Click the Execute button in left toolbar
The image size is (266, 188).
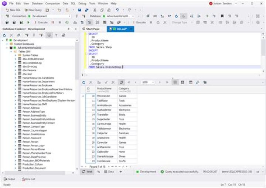pos(41,22)
